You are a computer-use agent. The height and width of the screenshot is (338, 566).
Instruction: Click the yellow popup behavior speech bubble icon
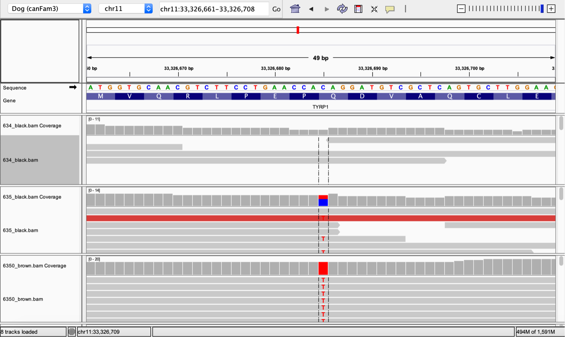[x=390, y=9]
